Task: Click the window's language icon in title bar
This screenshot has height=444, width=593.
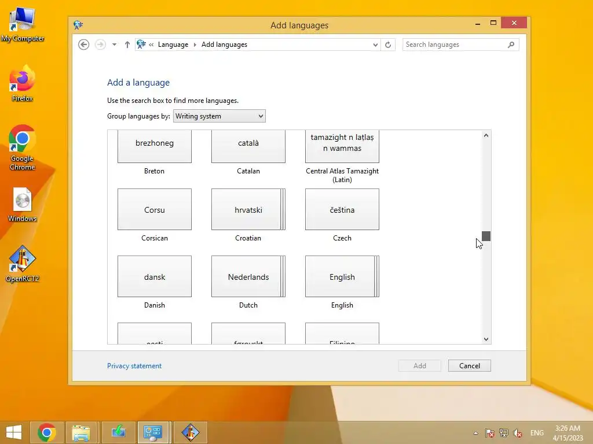Action: click(x=78, y=25)
